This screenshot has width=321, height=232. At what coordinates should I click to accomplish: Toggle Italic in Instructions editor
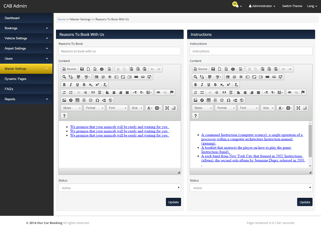click(202, 85)
